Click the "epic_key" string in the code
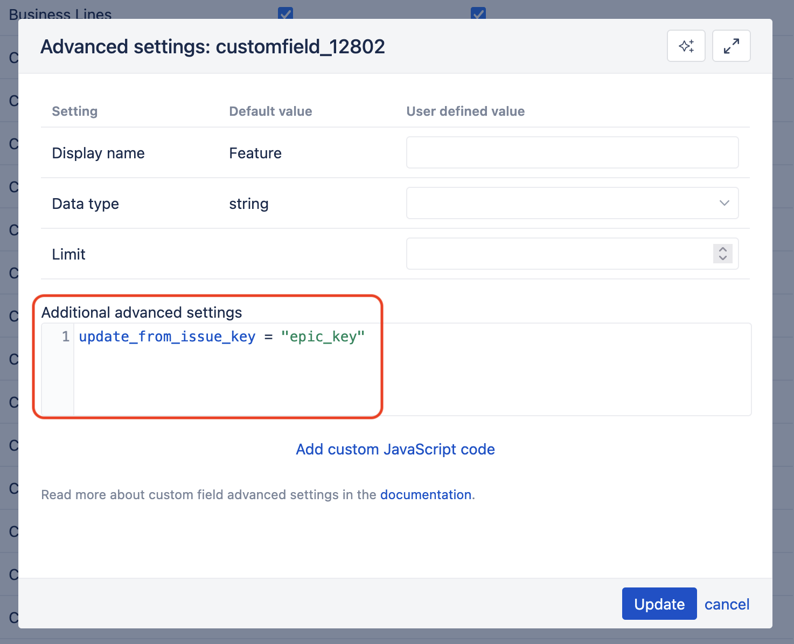794x644 pixels. (x=323, y=337)
